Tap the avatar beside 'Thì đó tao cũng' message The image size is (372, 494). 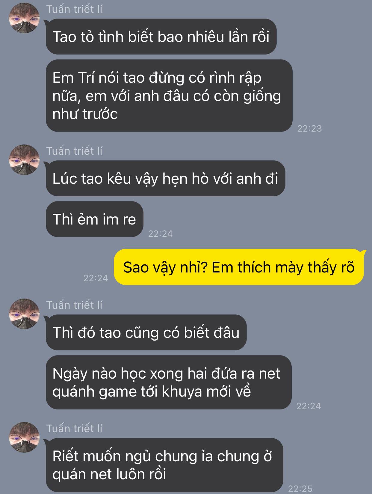coord(24,314)
